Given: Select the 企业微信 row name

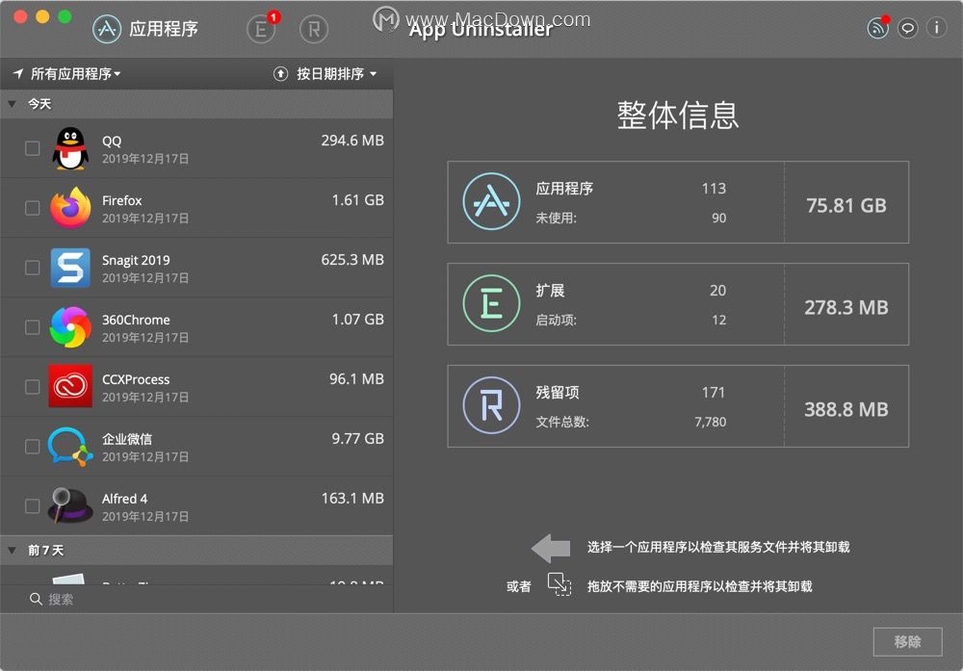Looking at the screenshot, I should pos(126,438).
